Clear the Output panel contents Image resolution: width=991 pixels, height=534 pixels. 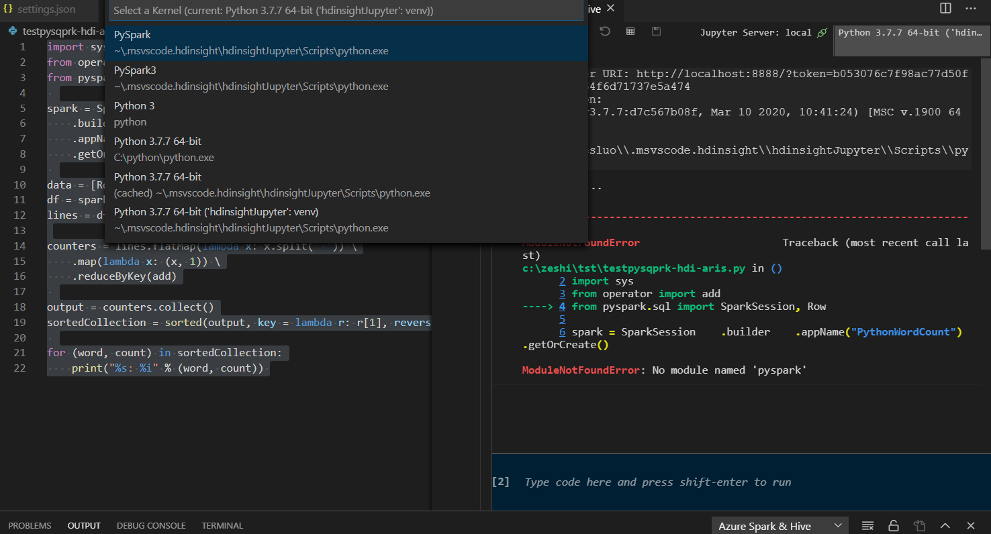coord(867,525)
